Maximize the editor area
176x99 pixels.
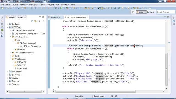point(168,17)
